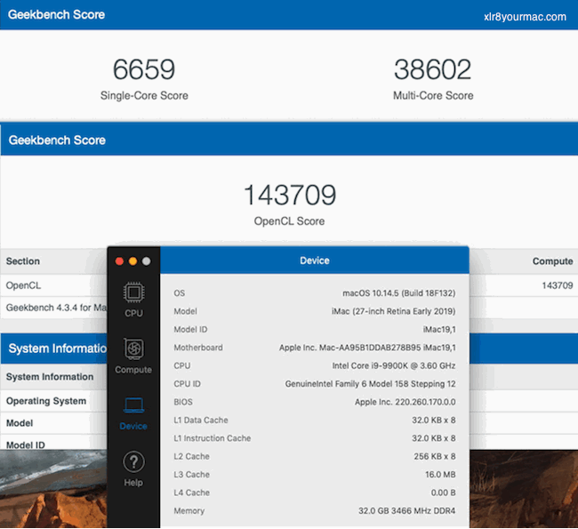Click the L2 Cache 256 KB x 8 value
The width and height of the screenshot is (578, 529).
435,456
